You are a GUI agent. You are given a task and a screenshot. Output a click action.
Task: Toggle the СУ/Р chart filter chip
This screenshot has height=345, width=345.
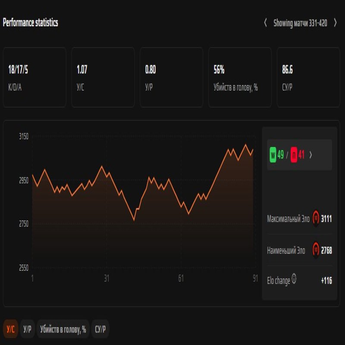(100, 328)
